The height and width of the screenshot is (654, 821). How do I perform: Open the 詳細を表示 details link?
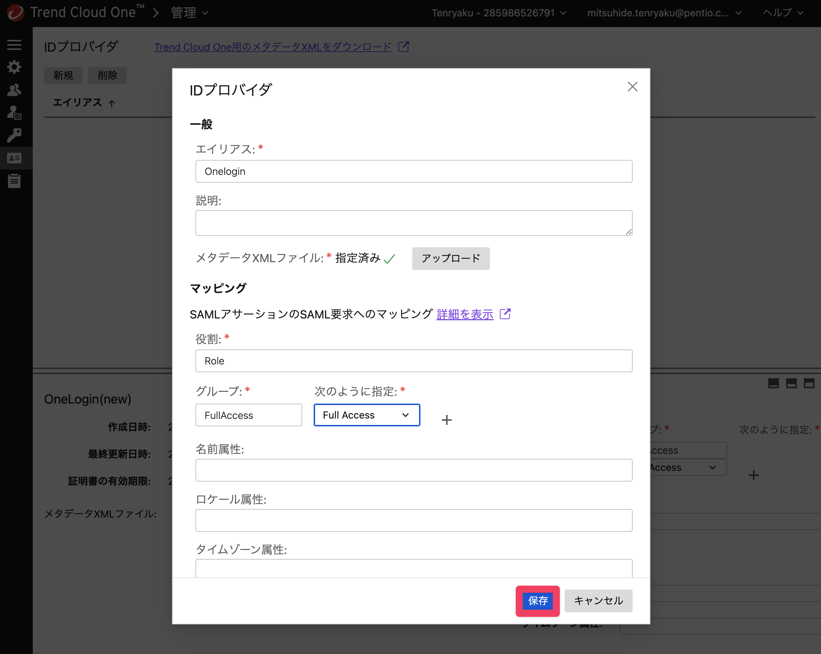(465, 314)
